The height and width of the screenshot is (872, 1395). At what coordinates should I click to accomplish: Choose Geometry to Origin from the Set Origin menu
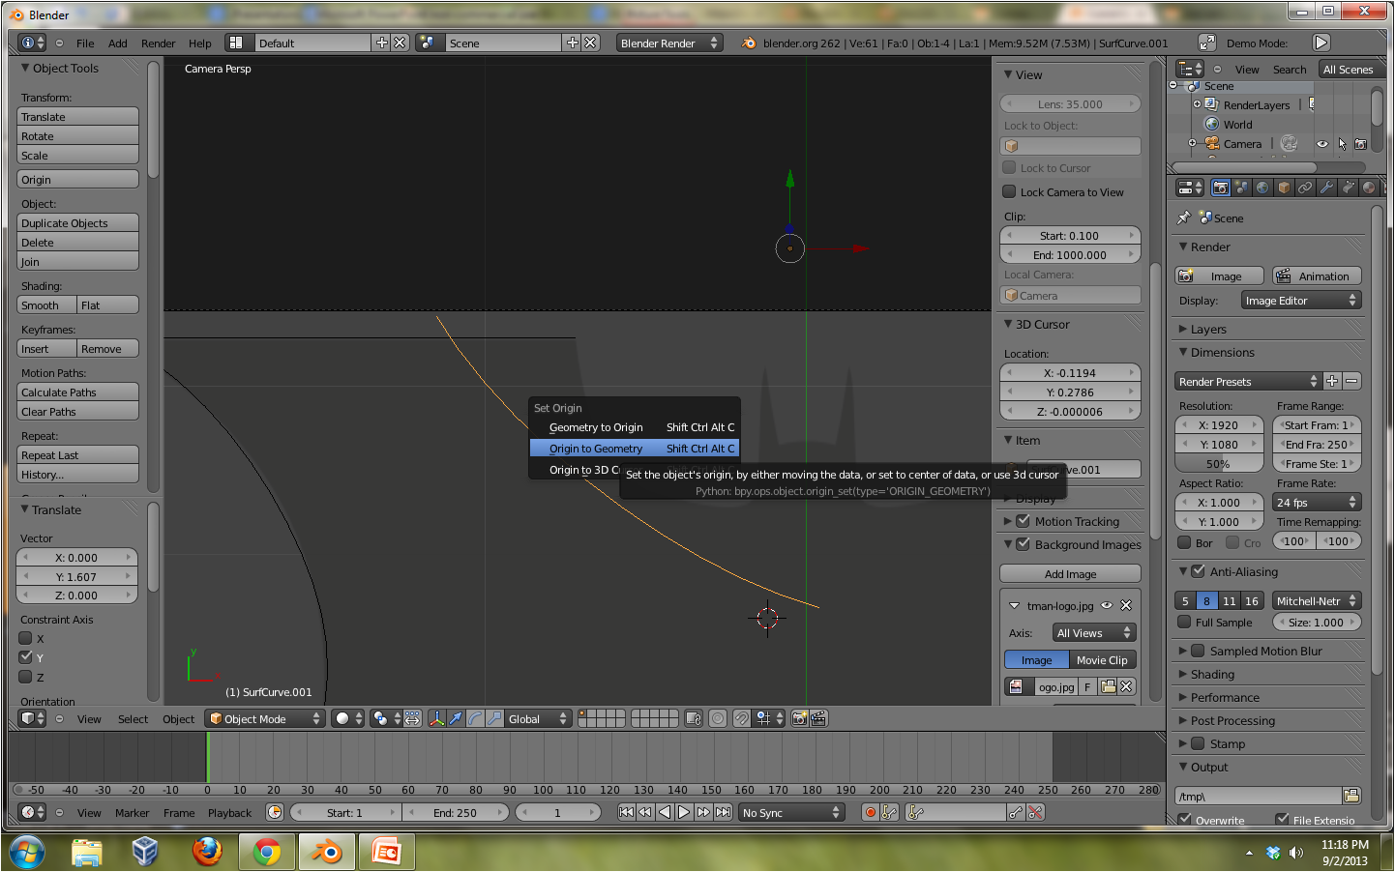[x=635, y=427]
